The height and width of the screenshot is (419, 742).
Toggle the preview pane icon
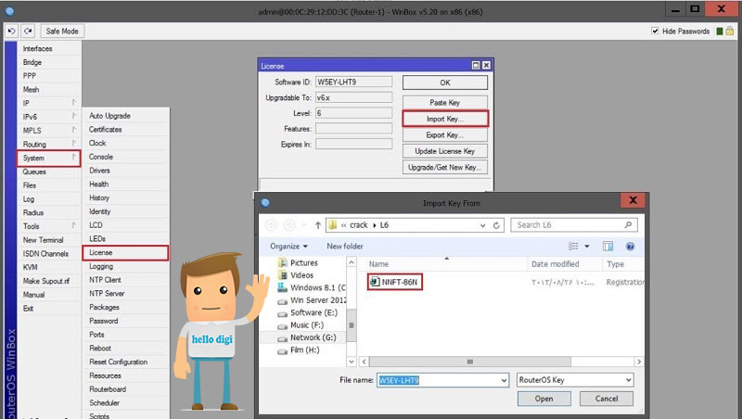(x=608, y=246)
